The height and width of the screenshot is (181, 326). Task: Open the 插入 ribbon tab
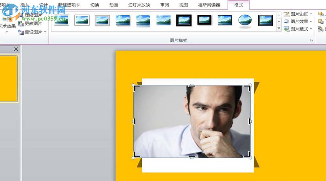24,5
